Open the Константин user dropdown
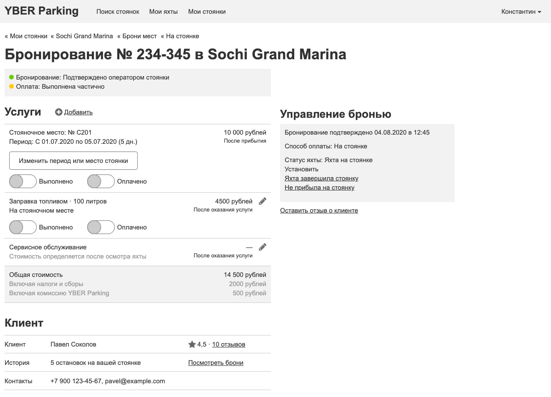 [521, 11]
